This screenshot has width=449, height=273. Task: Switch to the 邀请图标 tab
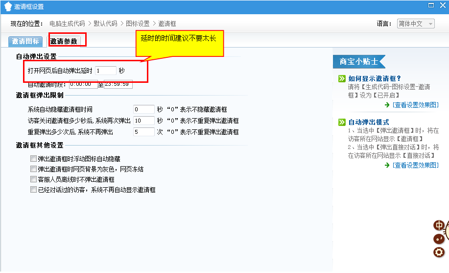point(25,41)
